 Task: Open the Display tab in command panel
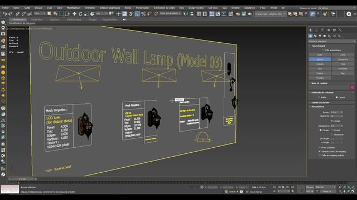tap(334, 30)
